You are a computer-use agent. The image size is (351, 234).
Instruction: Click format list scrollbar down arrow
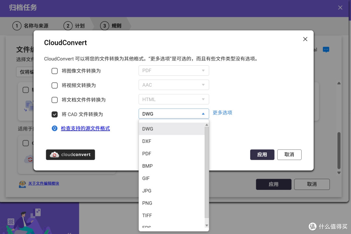[x=207, y=226]
